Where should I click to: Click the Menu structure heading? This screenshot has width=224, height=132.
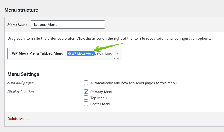(x=21, y=10)
